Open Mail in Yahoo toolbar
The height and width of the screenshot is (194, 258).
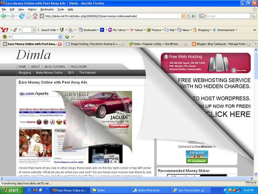[170, 30]
